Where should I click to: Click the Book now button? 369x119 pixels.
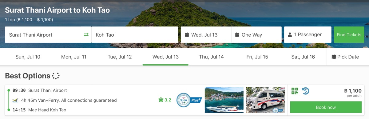tap(326, 107)
